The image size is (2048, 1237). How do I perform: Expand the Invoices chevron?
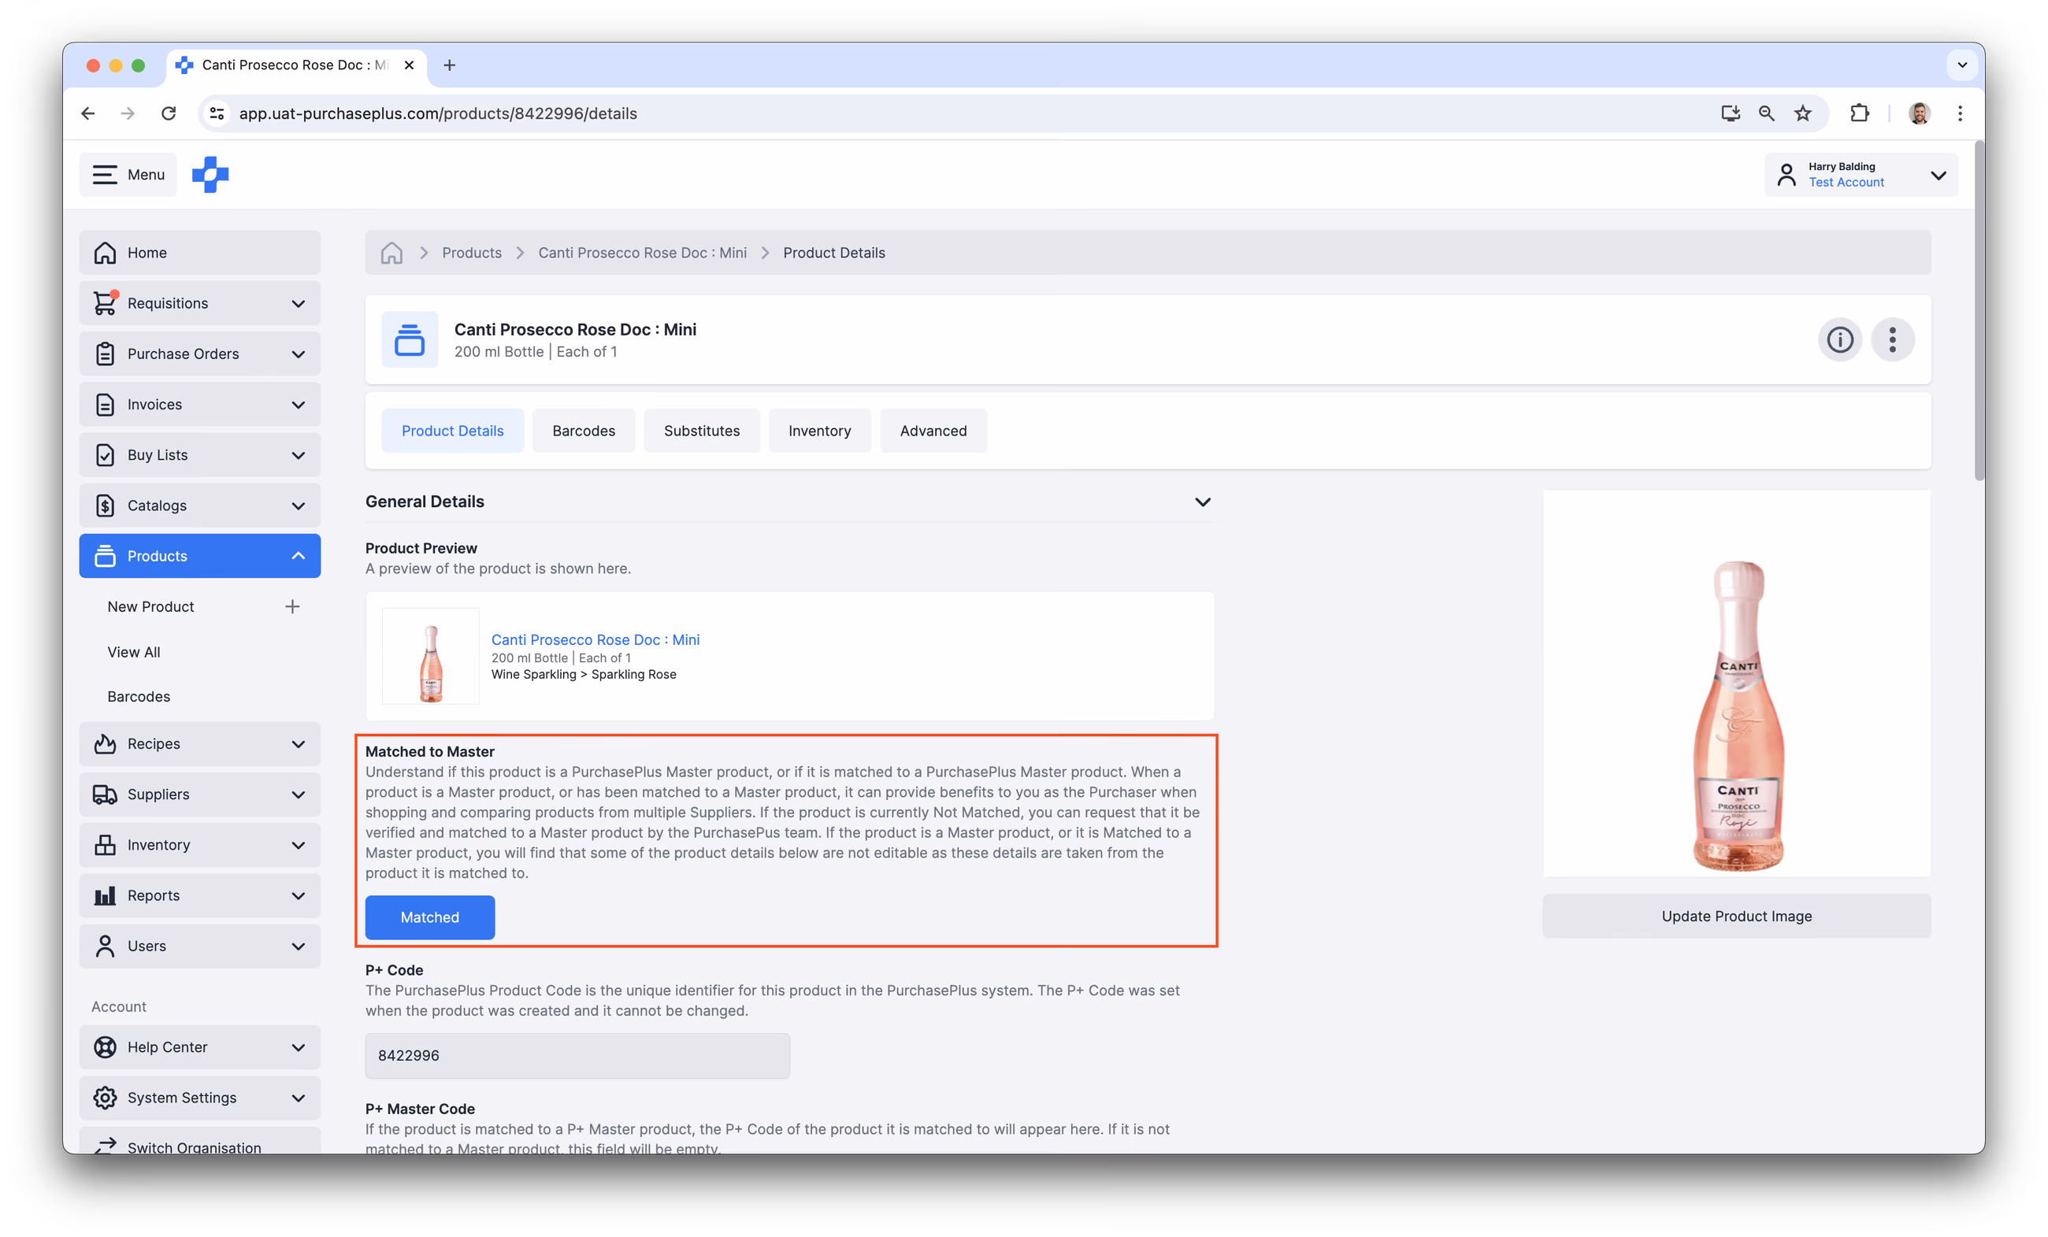point(299,405)
